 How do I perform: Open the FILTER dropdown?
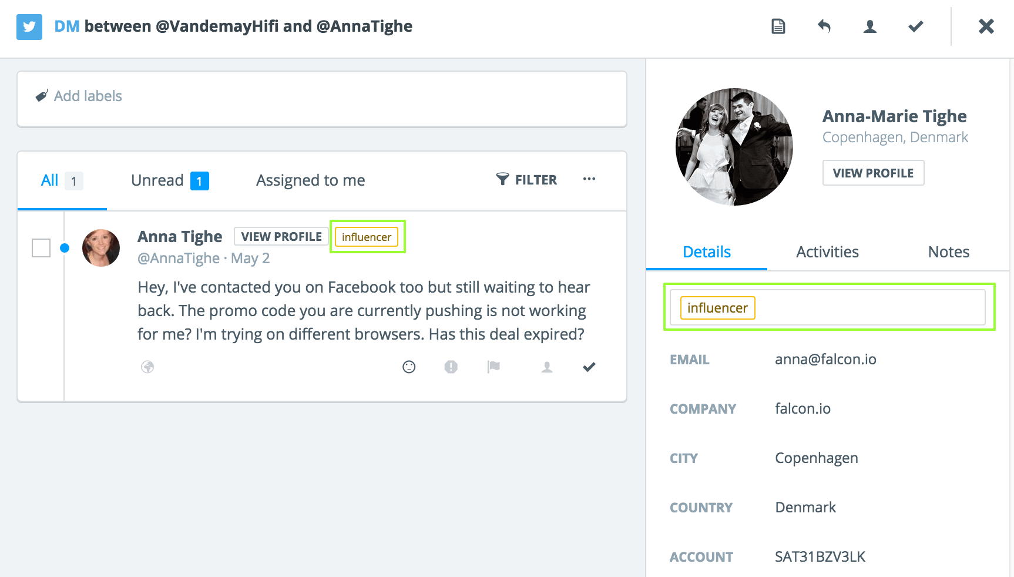click(526, 180)
